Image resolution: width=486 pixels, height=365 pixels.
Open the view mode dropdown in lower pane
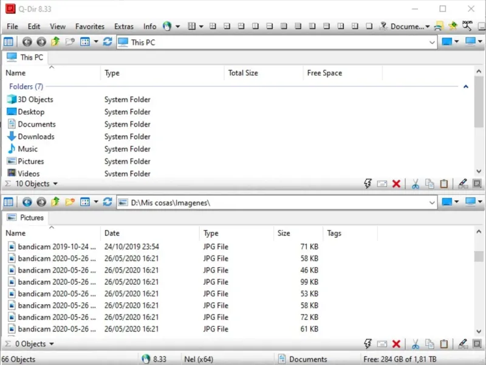point(96,202)
